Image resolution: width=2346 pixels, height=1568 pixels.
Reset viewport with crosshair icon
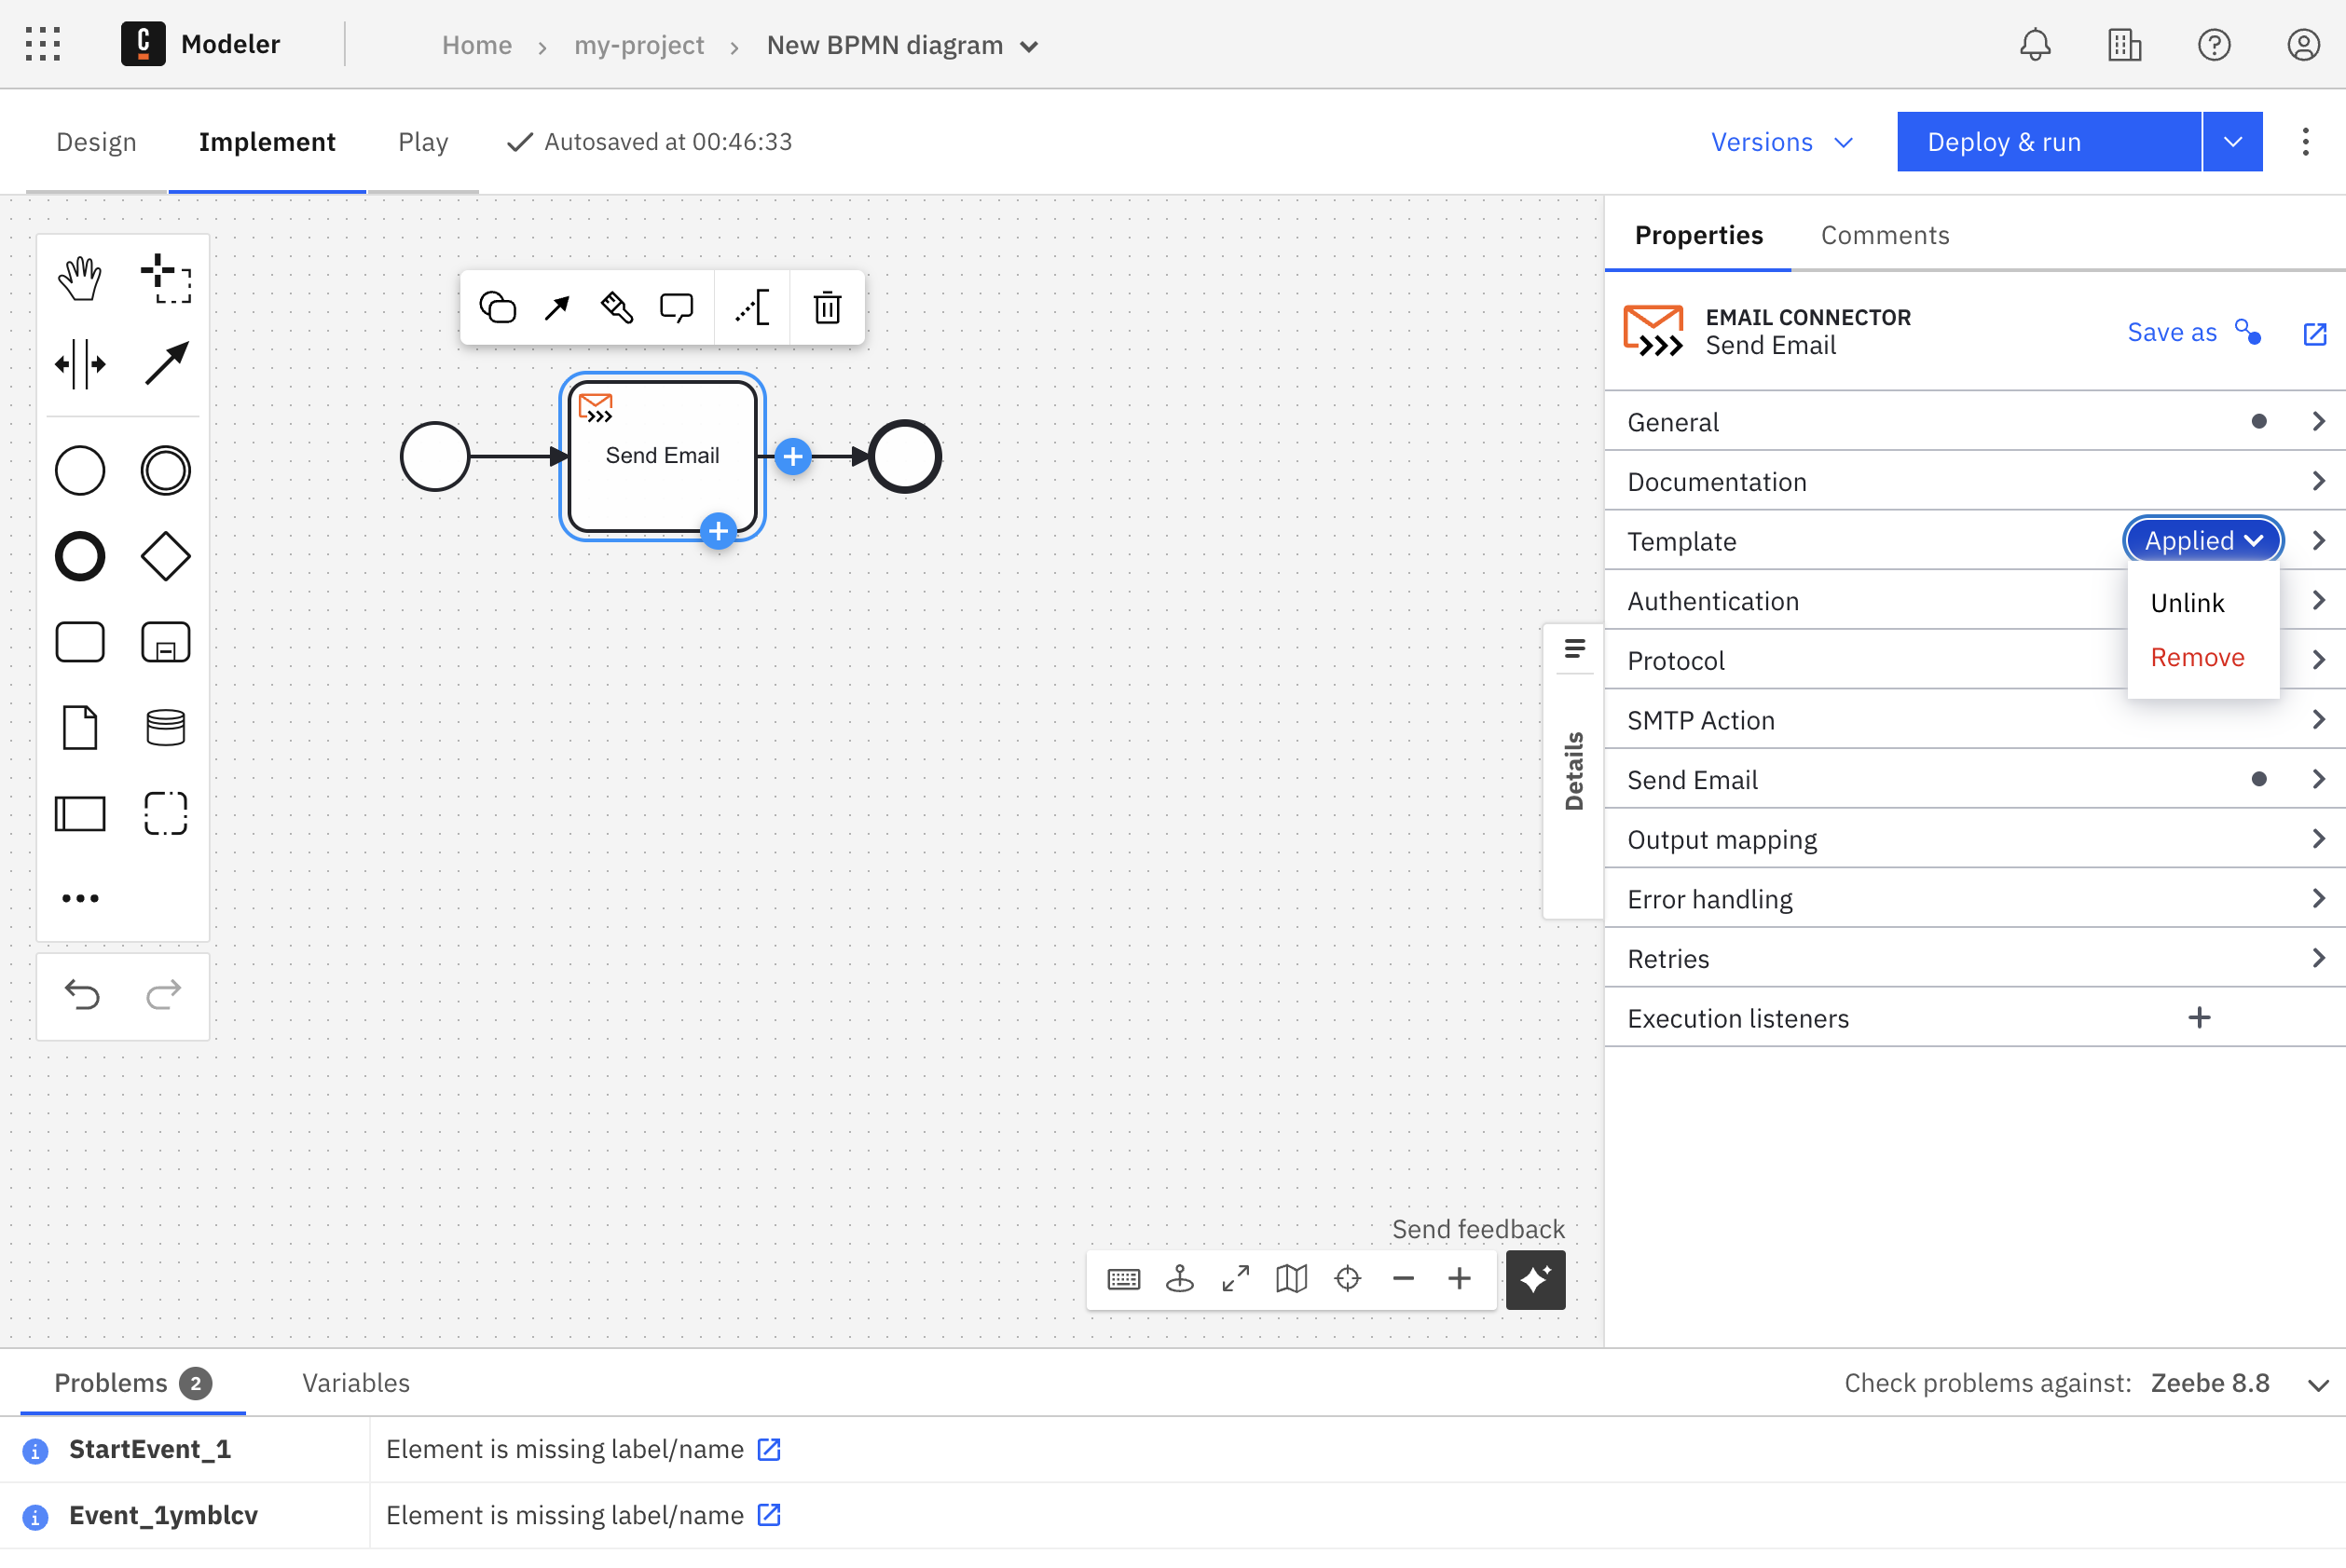(1348, 1279)
